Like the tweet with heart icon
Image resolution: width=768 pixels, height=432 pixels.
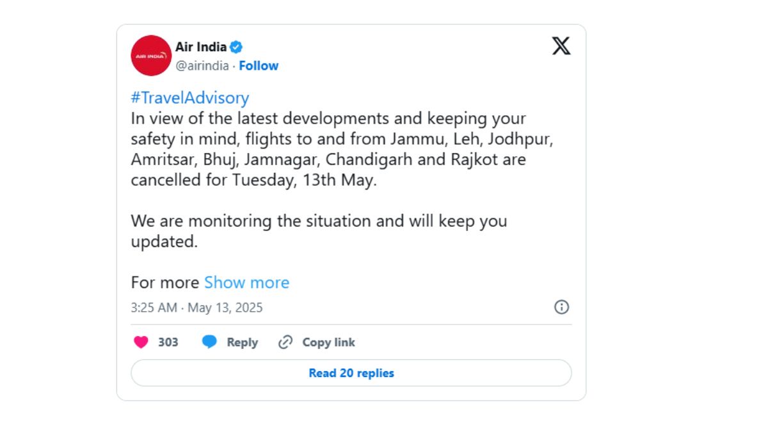pyautogui.click(x=141, y=342)
